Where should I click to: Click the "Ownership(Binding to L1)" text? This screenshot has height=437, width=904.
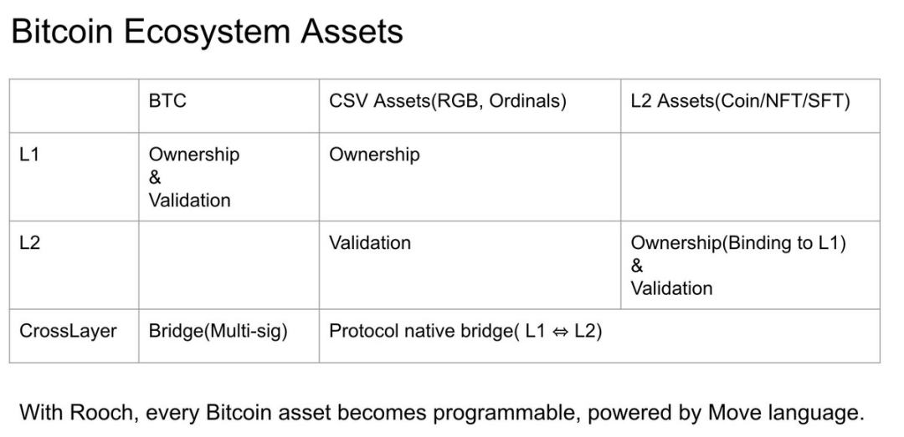(738, 243)
